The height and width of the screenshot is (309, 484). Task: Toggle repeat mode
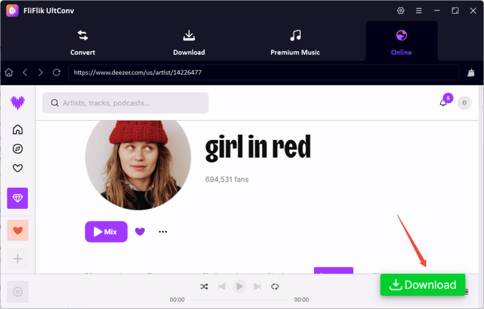275,287
